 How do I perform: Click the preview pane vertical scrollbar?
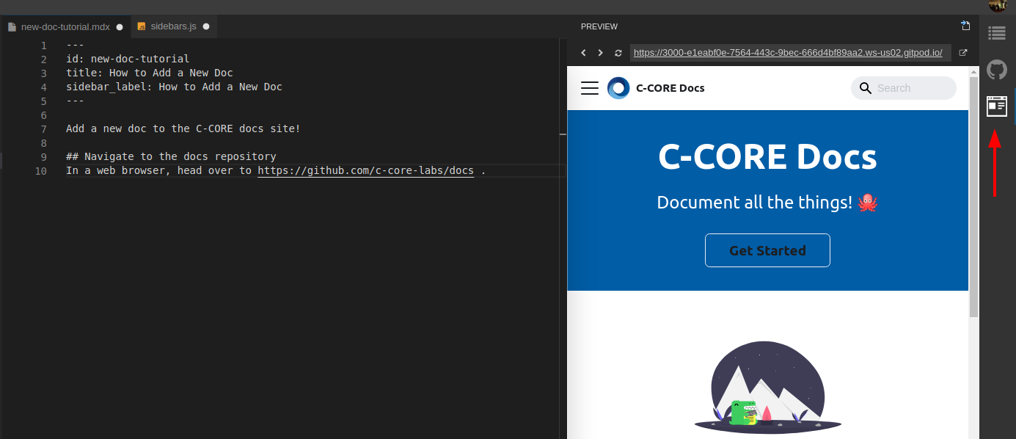973,197
